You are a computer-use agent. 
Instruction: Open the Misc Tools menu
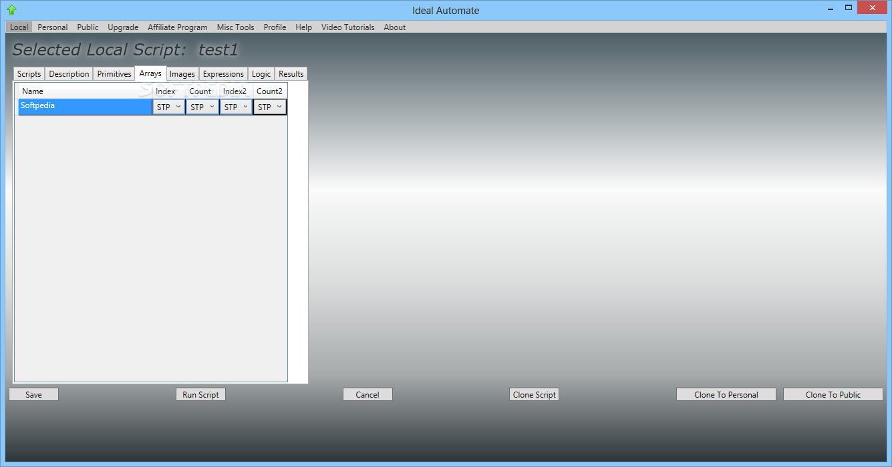[x=236, y=27]
